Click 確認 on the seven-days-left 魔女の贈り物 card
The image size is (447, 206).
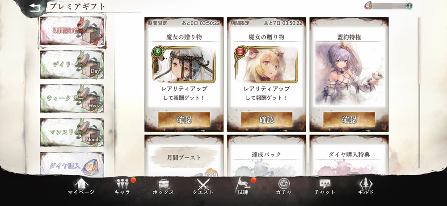(266, 119)
